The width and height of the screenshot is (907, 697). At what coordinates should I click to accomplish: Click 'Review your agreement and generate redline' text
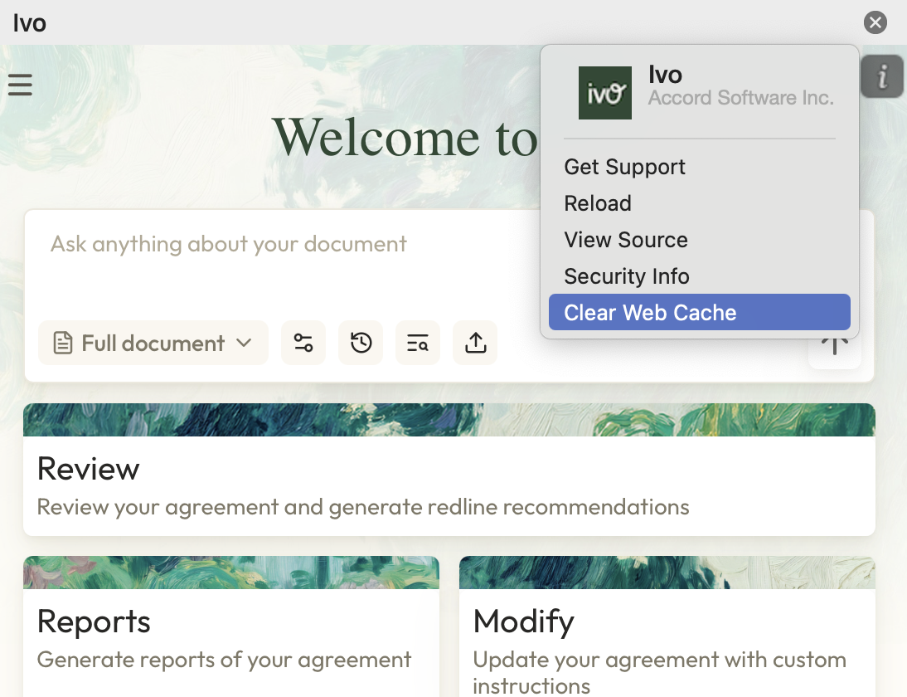point(362,507)
